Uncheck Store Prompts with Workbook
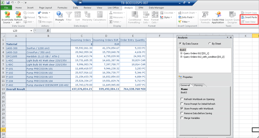 pos(182,109)
